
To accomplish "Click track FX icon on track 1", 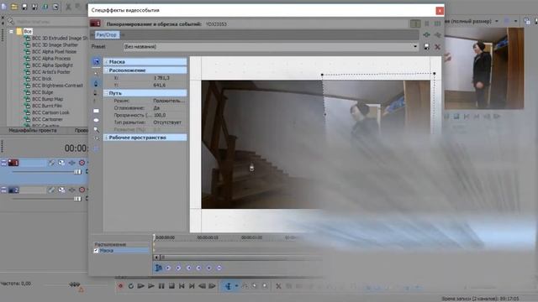I will 71,163.
